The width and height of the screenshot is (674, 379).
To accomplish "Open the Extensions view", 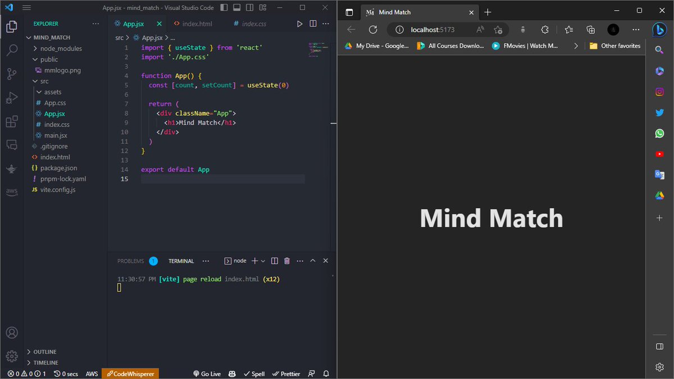I will click(11, 121).
